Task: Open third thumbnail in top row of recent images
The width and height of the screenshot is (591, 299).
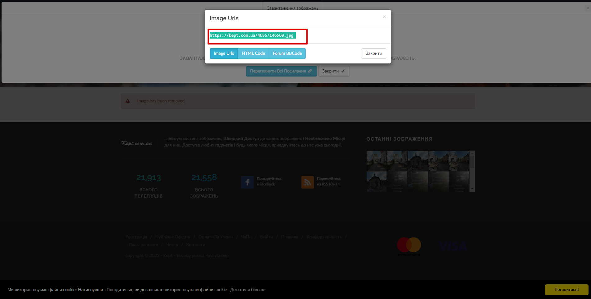Action: pos(418,161)
